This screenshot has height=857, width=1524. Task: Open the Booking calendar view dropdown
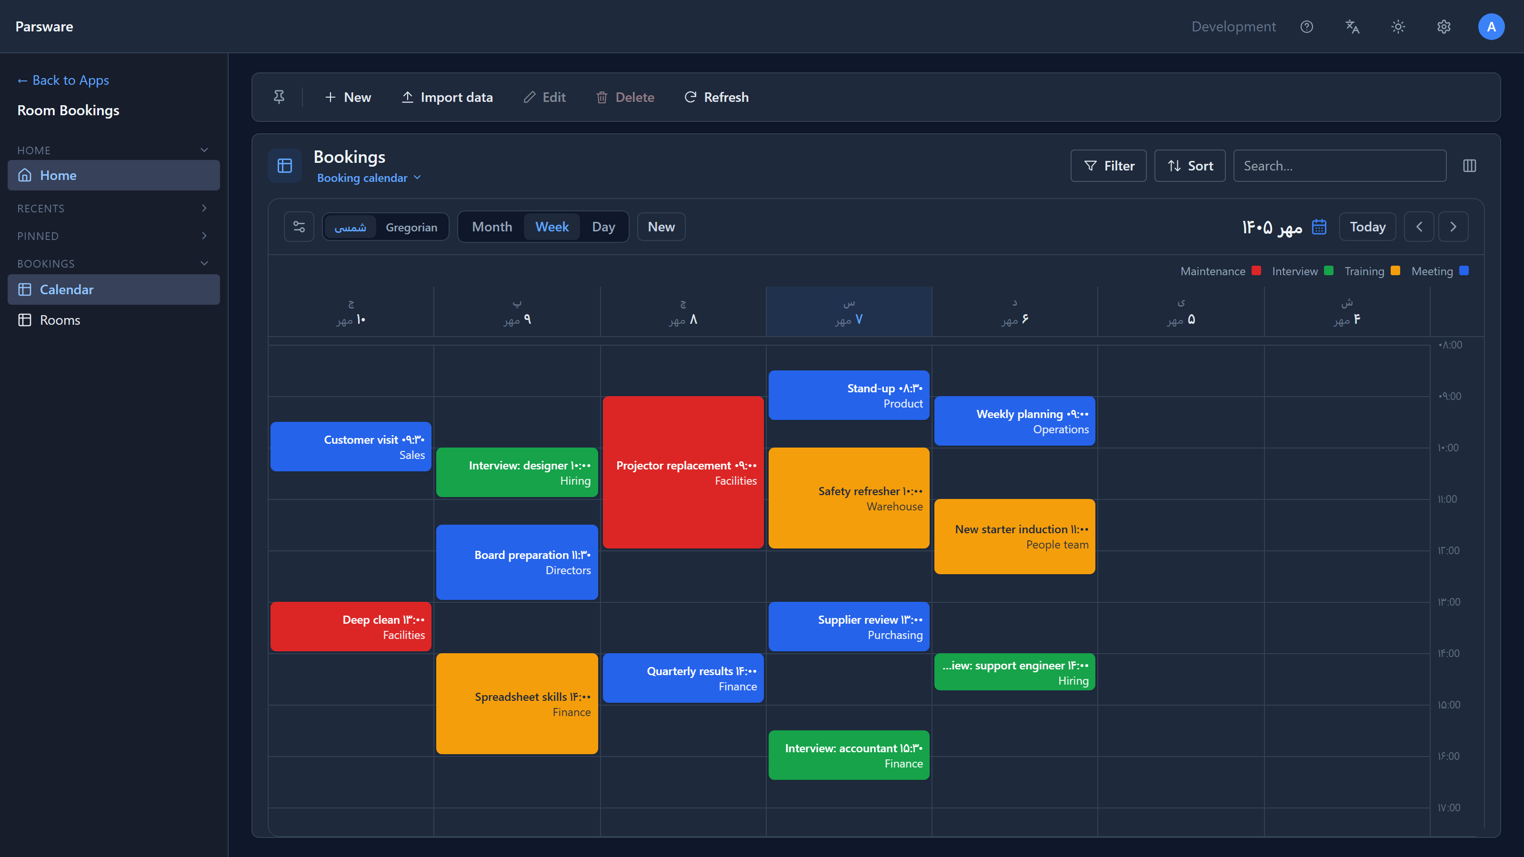tap(369, 178)
